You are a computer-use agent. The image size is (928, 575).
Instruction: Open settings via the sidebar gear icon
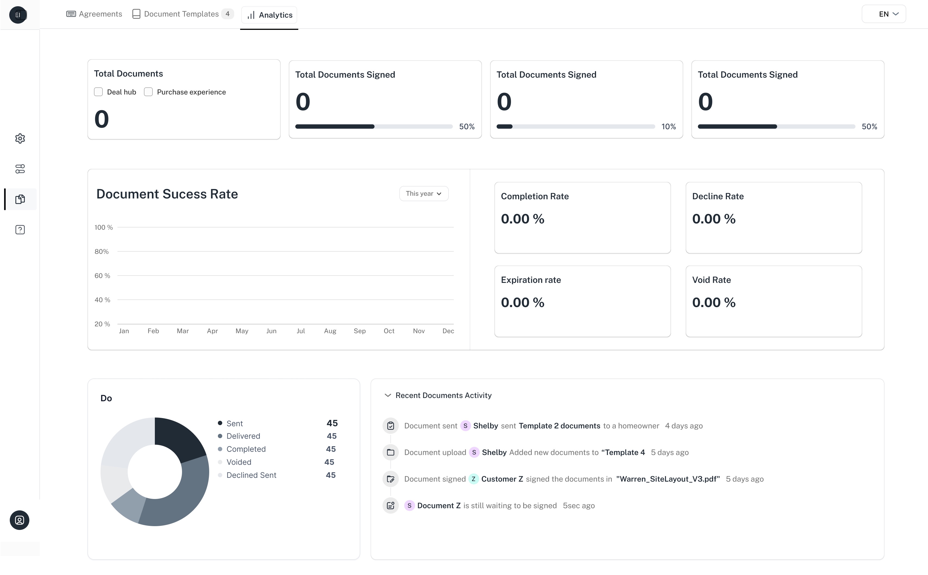tap(20, 138)
